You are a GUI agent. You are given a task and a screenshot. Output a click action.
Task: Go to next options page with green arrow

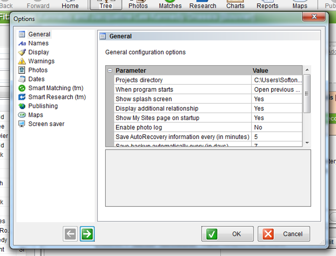[x=87, y=234]
